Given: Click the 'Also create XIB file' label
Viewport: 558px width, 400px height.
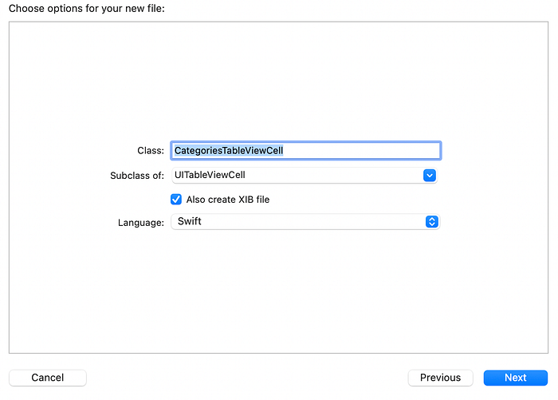Looking at the screenshot, I should coord(228,200).
